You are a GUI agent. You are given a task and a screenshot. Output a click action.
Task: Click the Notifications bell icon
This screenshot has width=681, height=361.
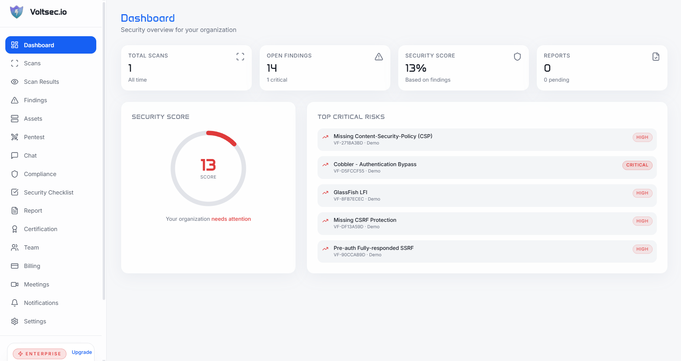click(x=15, y=303)
